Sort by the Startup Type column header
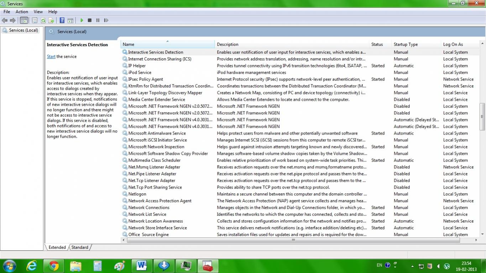This screenshot has width=486, height=273. point(416,44)
